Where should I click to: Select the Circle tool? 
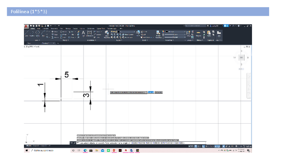pos(38,34)
